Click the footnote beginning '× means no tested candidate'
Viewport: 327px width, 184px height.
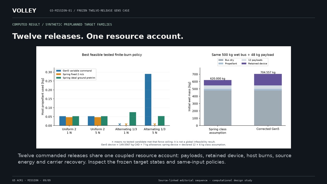[163, 142]
